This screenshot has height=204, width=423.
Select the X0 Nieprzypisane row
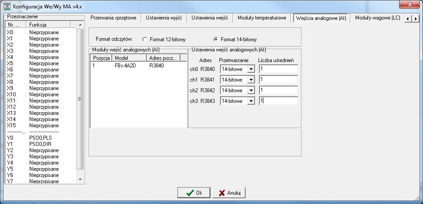click(41, 32)
